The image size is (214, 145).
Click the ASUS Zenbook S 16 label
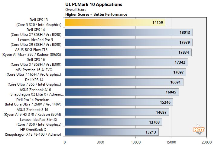(x=32, y=112)
